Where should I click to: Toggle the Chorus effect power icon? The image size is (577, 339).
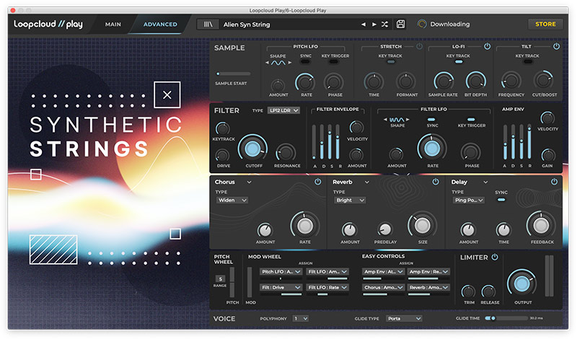tap(317, 182)
